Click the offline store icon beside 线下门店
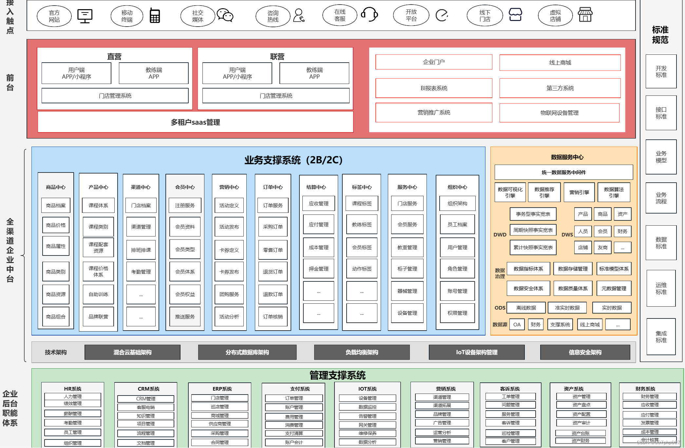The height and width of the screenshot is (448, 685). coord(515,15)
